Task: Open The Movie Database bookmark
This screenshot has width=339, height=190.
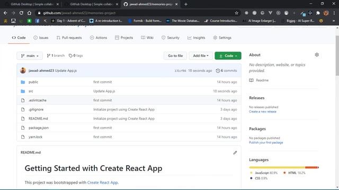Action: click(x=183, y=21)
